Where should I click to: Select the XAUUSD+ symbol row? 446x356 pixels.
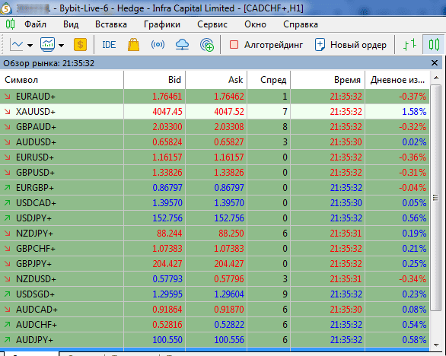(x=215, y=112)
